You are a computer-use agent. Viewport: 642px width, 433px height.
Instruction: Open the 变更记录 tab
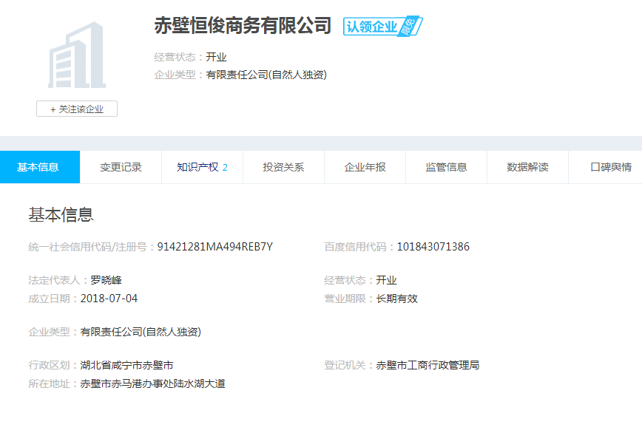point(121,167)
